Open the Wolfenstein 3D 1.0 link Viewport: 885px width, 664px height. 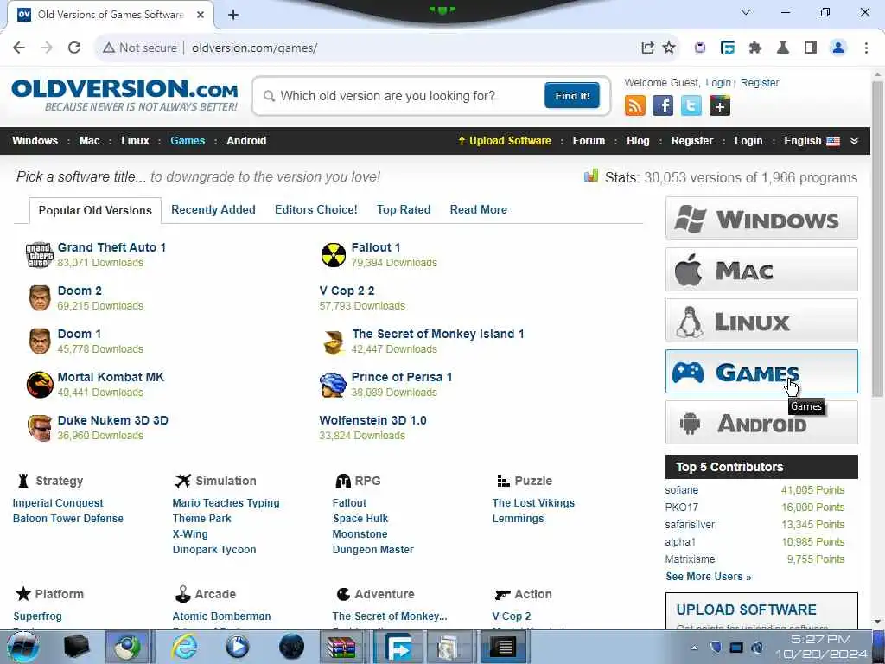click(x=372, y=421)
